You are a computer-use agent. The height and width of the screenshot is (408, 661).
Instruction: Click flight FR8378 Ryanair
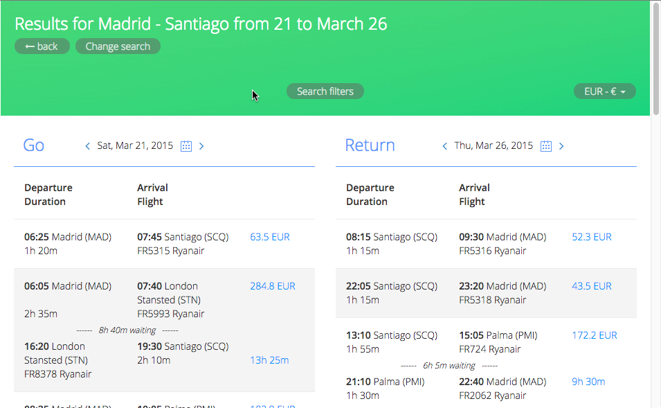click(x=57, y=374)
